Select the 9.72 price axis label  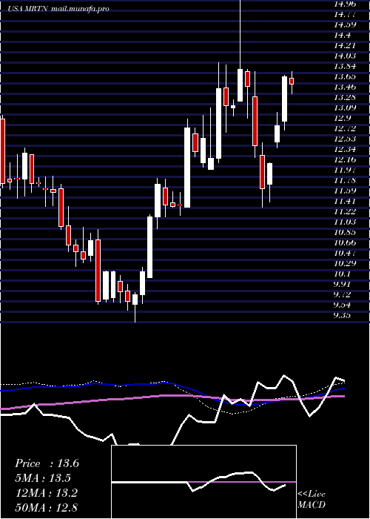click(x=342, y=294)
